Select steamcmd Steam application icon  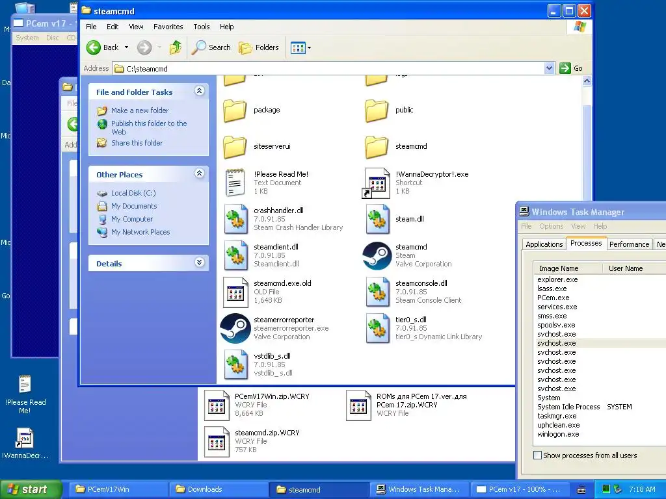tap(377, 256)
